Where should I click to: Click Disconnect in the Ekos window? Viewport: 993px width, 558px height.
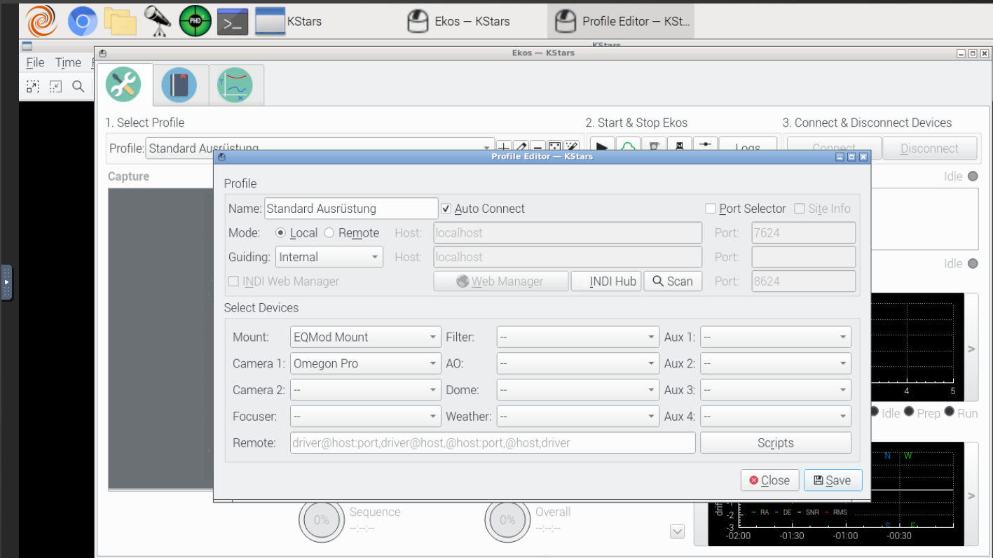[x=929, y=148]
